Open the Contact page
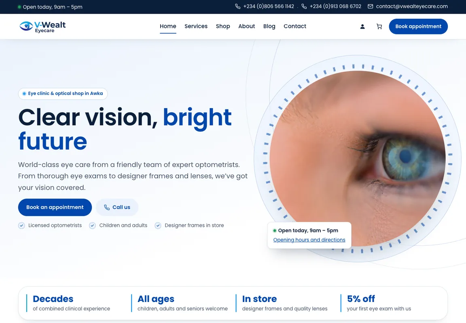 (295, 26)
